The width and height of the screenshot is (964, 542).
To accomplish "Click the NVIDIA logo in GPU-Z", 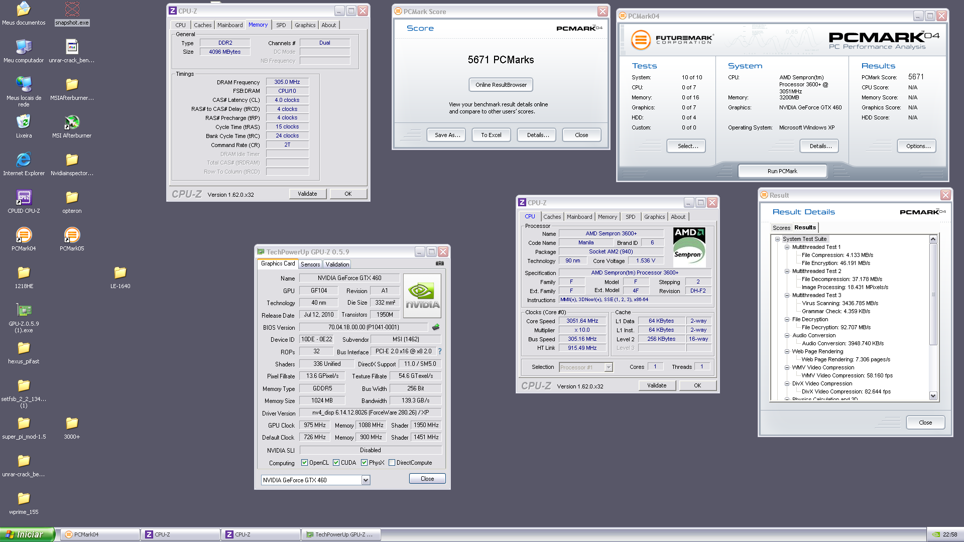I will pyautogui.click(x=422, y=296).
